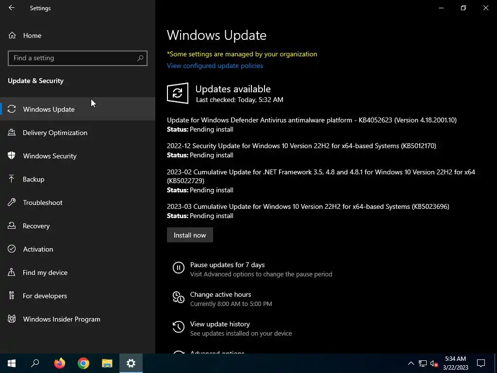Click the Windows Security shield icon
The image size is (497, 373).
tap(12, 156)
